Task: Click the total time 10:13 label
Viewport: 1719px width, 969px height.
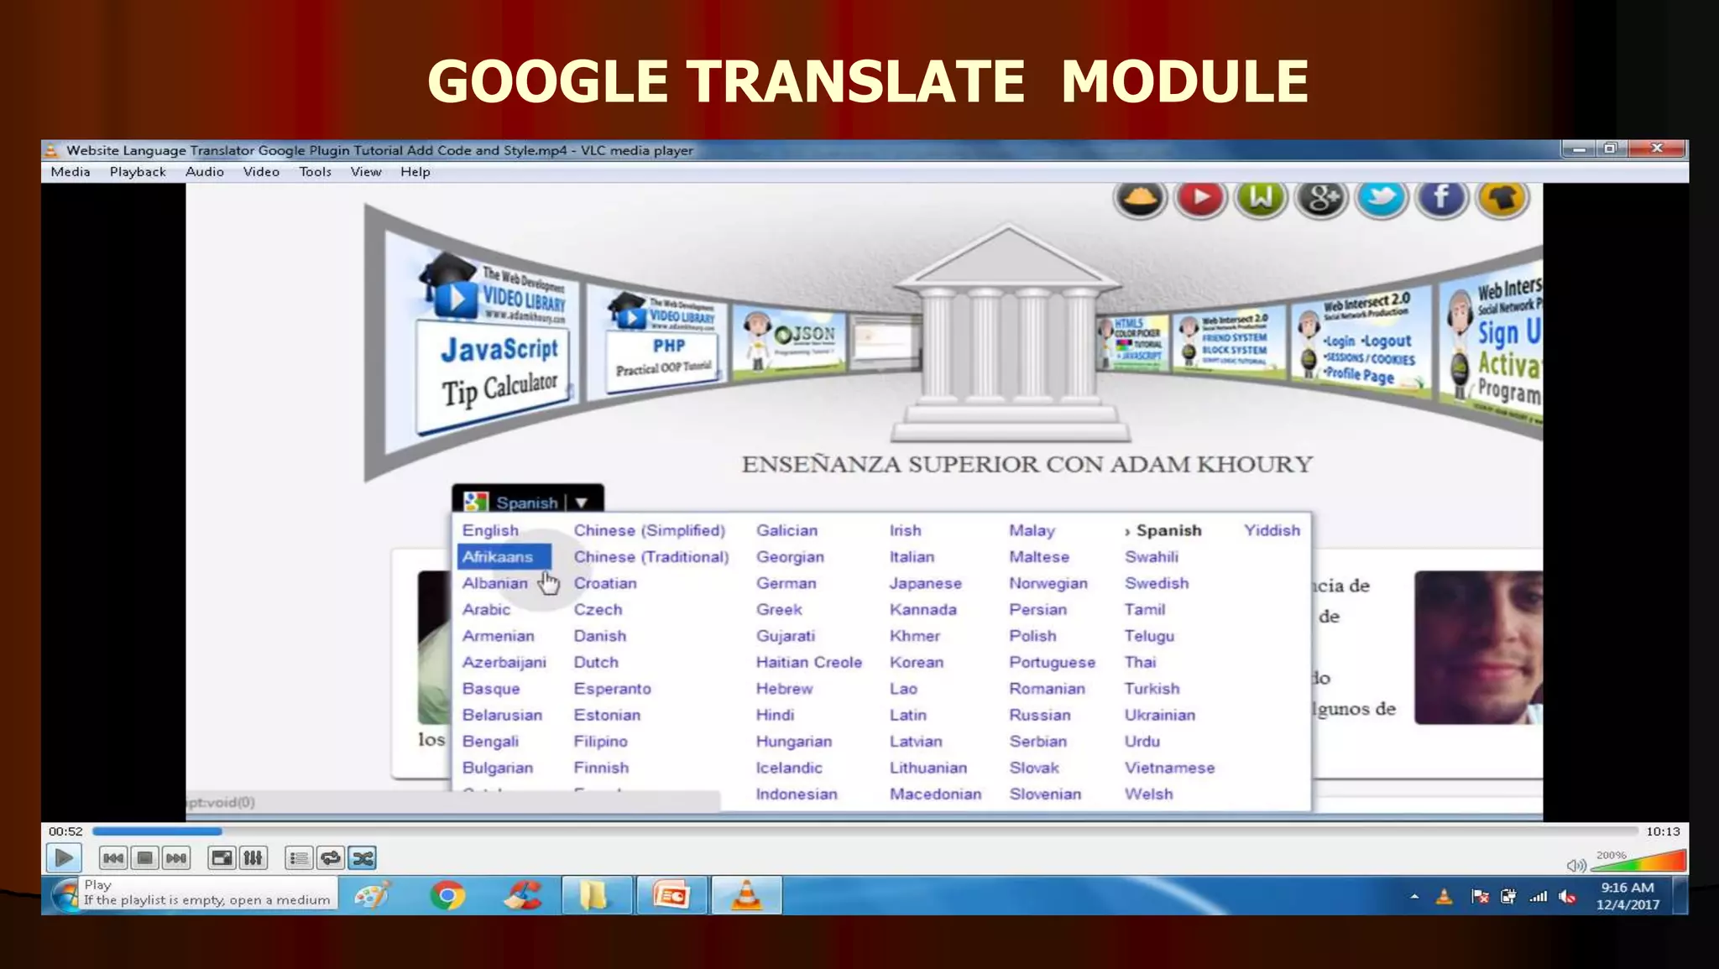Action: pos(1663,831)
